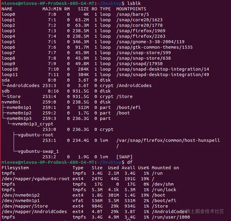Select path /snap/snapd/17950
The width and height of the screenshot is (231, 221).
[139, 64]
